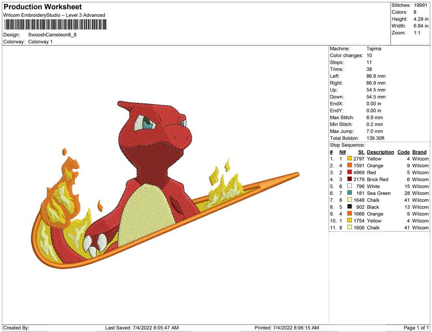
Task: Click the Colorway 1 value
Action: coord(40,42)
